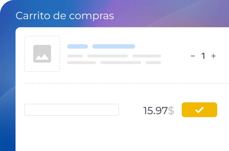Click the short blue product title bar
The image size is (229, 151).
point(78,46)
